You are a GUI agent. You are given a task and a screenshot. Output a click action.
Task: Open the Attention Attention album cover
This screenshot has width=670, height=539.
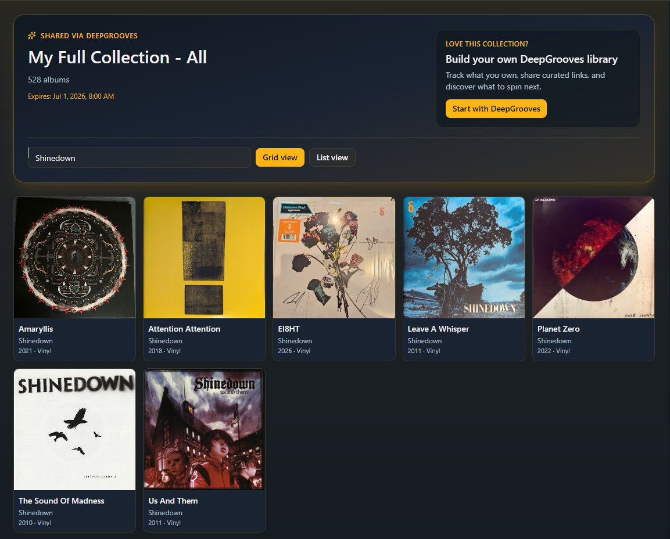(x=204, y=257)
